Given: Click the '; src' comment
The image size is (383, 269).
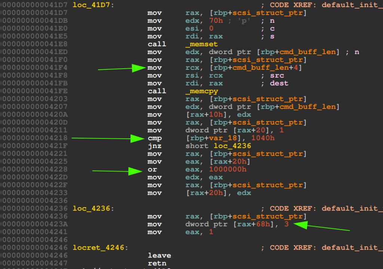Looking at the screenshot, I should [272, 75].
